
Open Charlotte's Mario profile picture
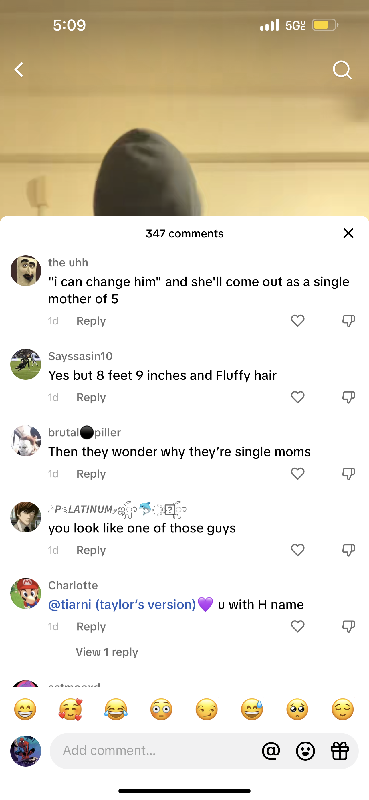(x=26, y=593)
